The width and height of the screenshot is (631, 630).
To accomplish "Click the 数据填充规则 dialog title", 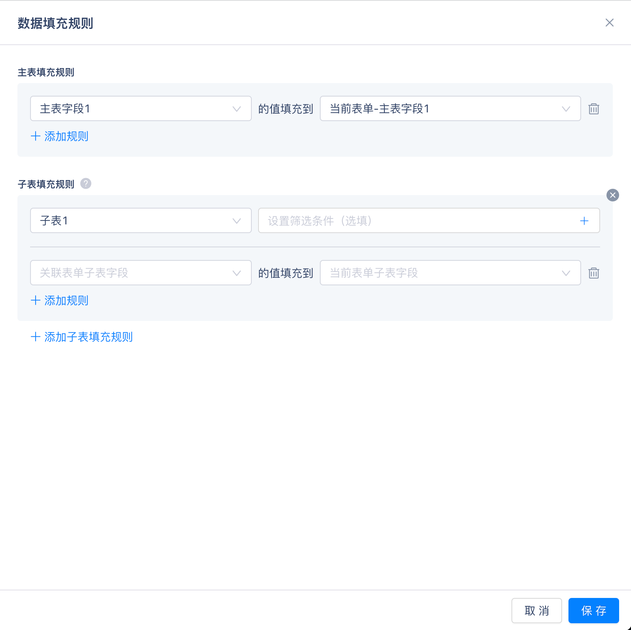I will pos(55,23).
